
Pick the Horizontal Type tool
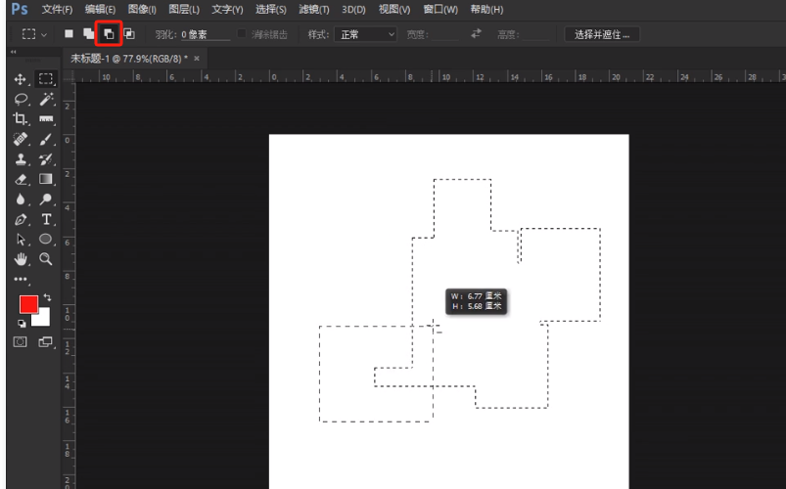tap(46, 219)
